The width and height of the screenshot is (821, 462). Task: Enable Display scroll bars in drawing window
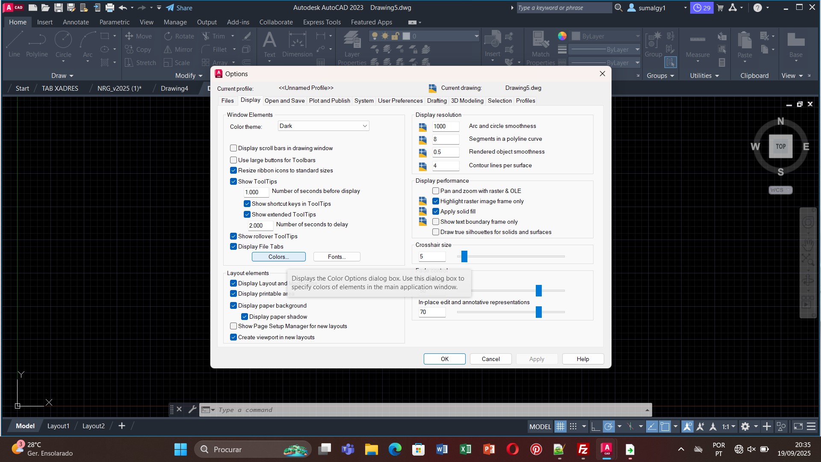coord(233,148)
